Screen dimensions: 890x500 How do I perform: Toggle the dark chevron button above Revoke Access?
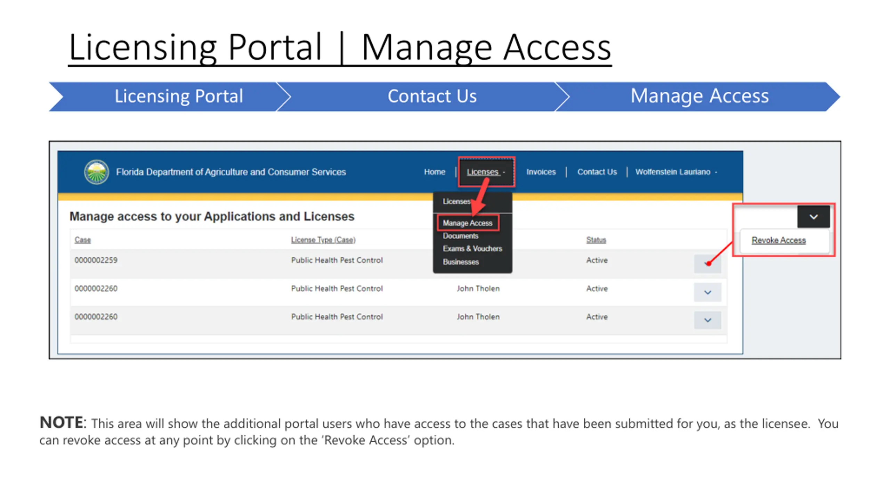point(813,217)
